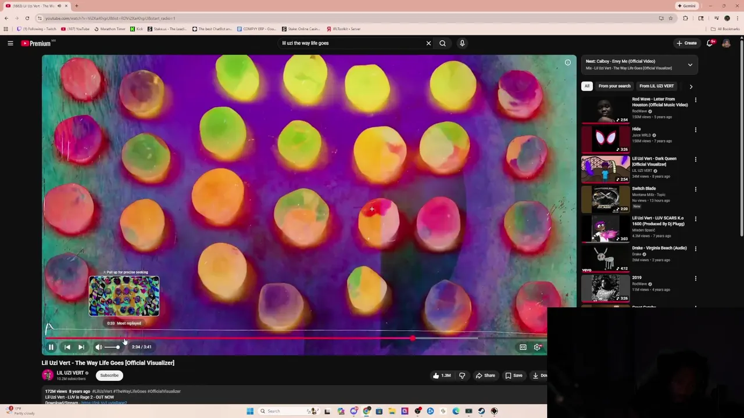
Task: Dislike the video
Action: click(x=462, y=376)
